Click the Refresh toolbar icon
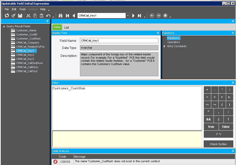 pyautogui.click(x=7, y=16)
